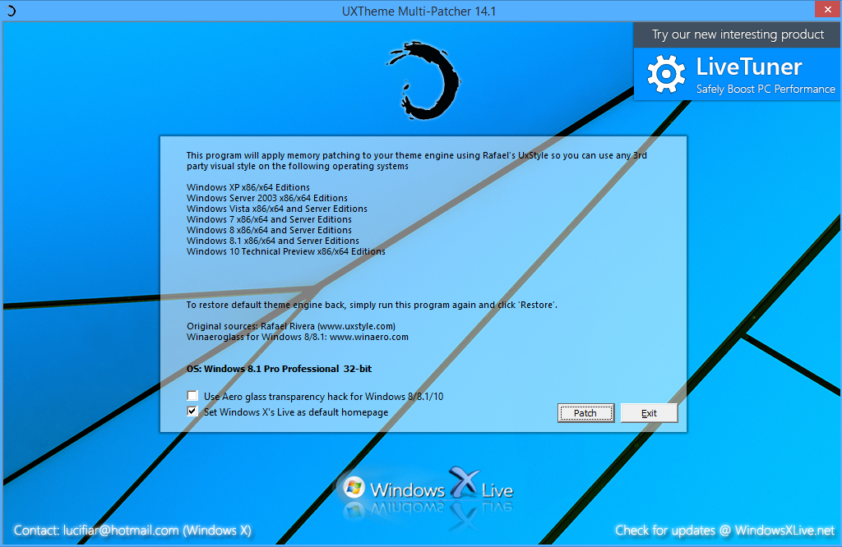
Task: Click the lucifiar@hotmail.com contact link
Action: coord(120,531)
